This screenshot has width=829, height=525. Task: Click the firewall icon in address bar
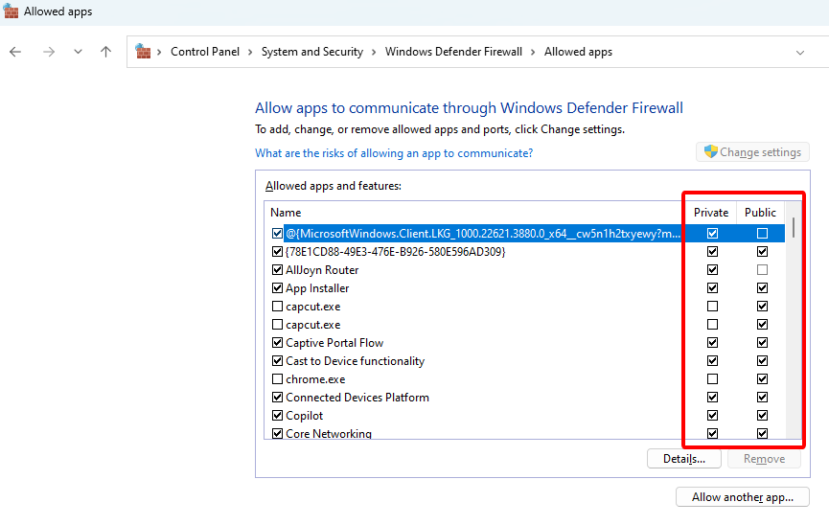coord(143,52)
